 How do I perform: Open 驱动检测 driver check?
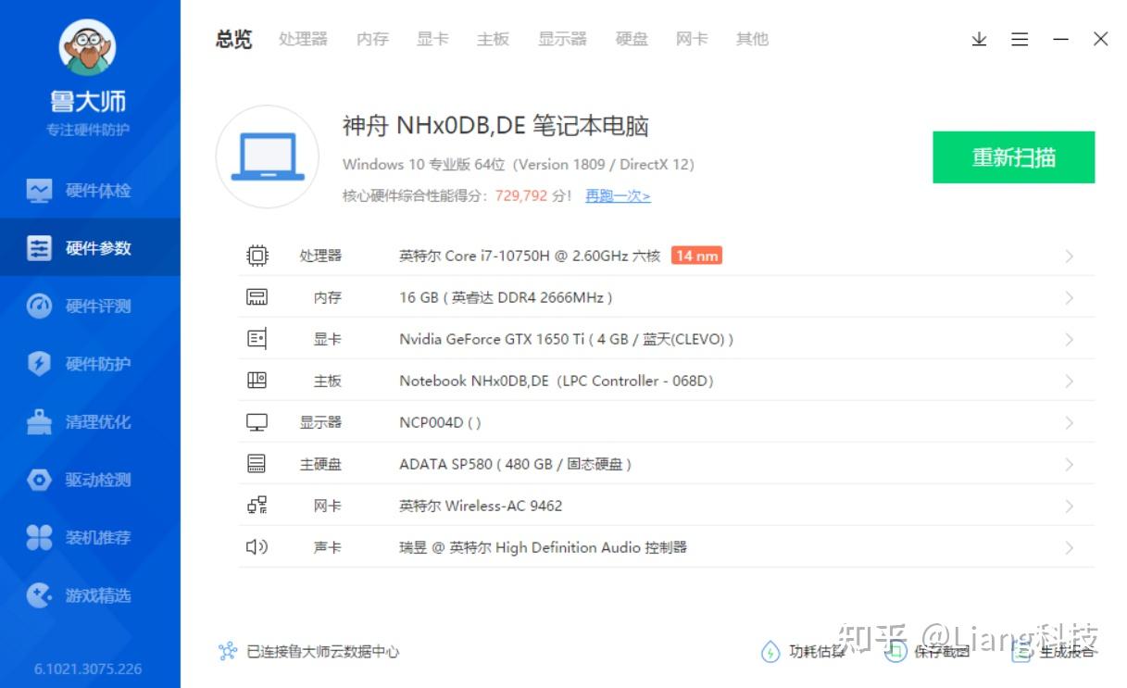tap(90, 480)
